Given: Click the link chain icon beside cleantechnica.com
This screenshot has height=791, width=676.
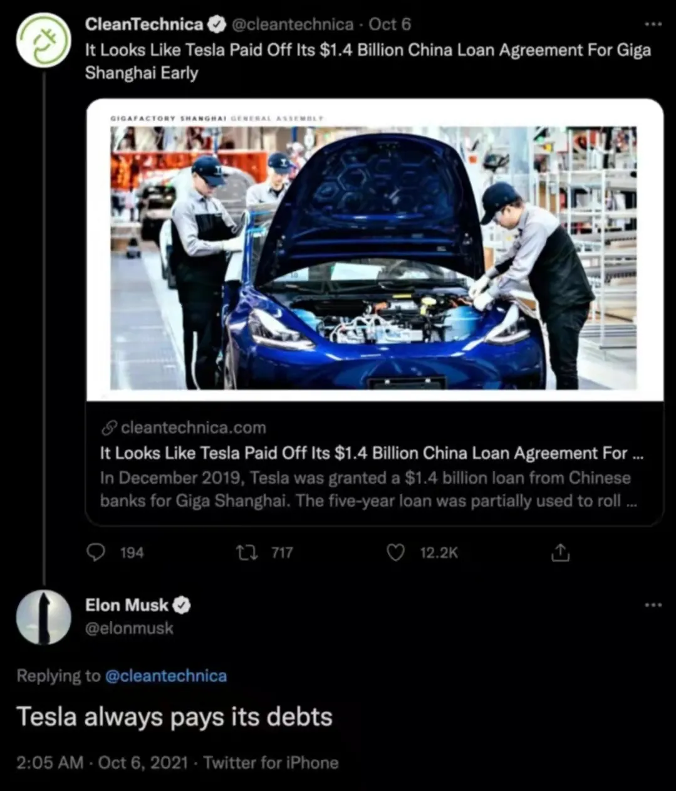Looking at the screenshot, I should click(x=109, y=428).
